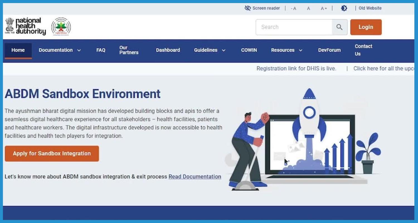Expand the Documentation dropdown chevron
The height and width of the screenshot is (223, 418).
click(x=79, y=50)
